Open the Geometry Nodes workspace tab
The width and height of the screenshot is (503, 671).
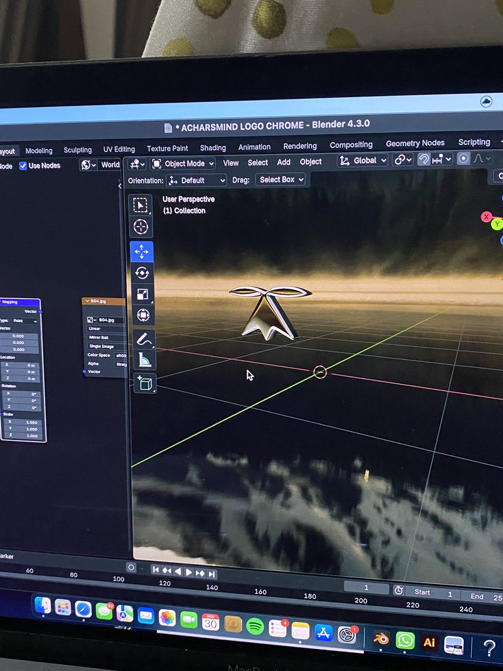click(415, 143)
